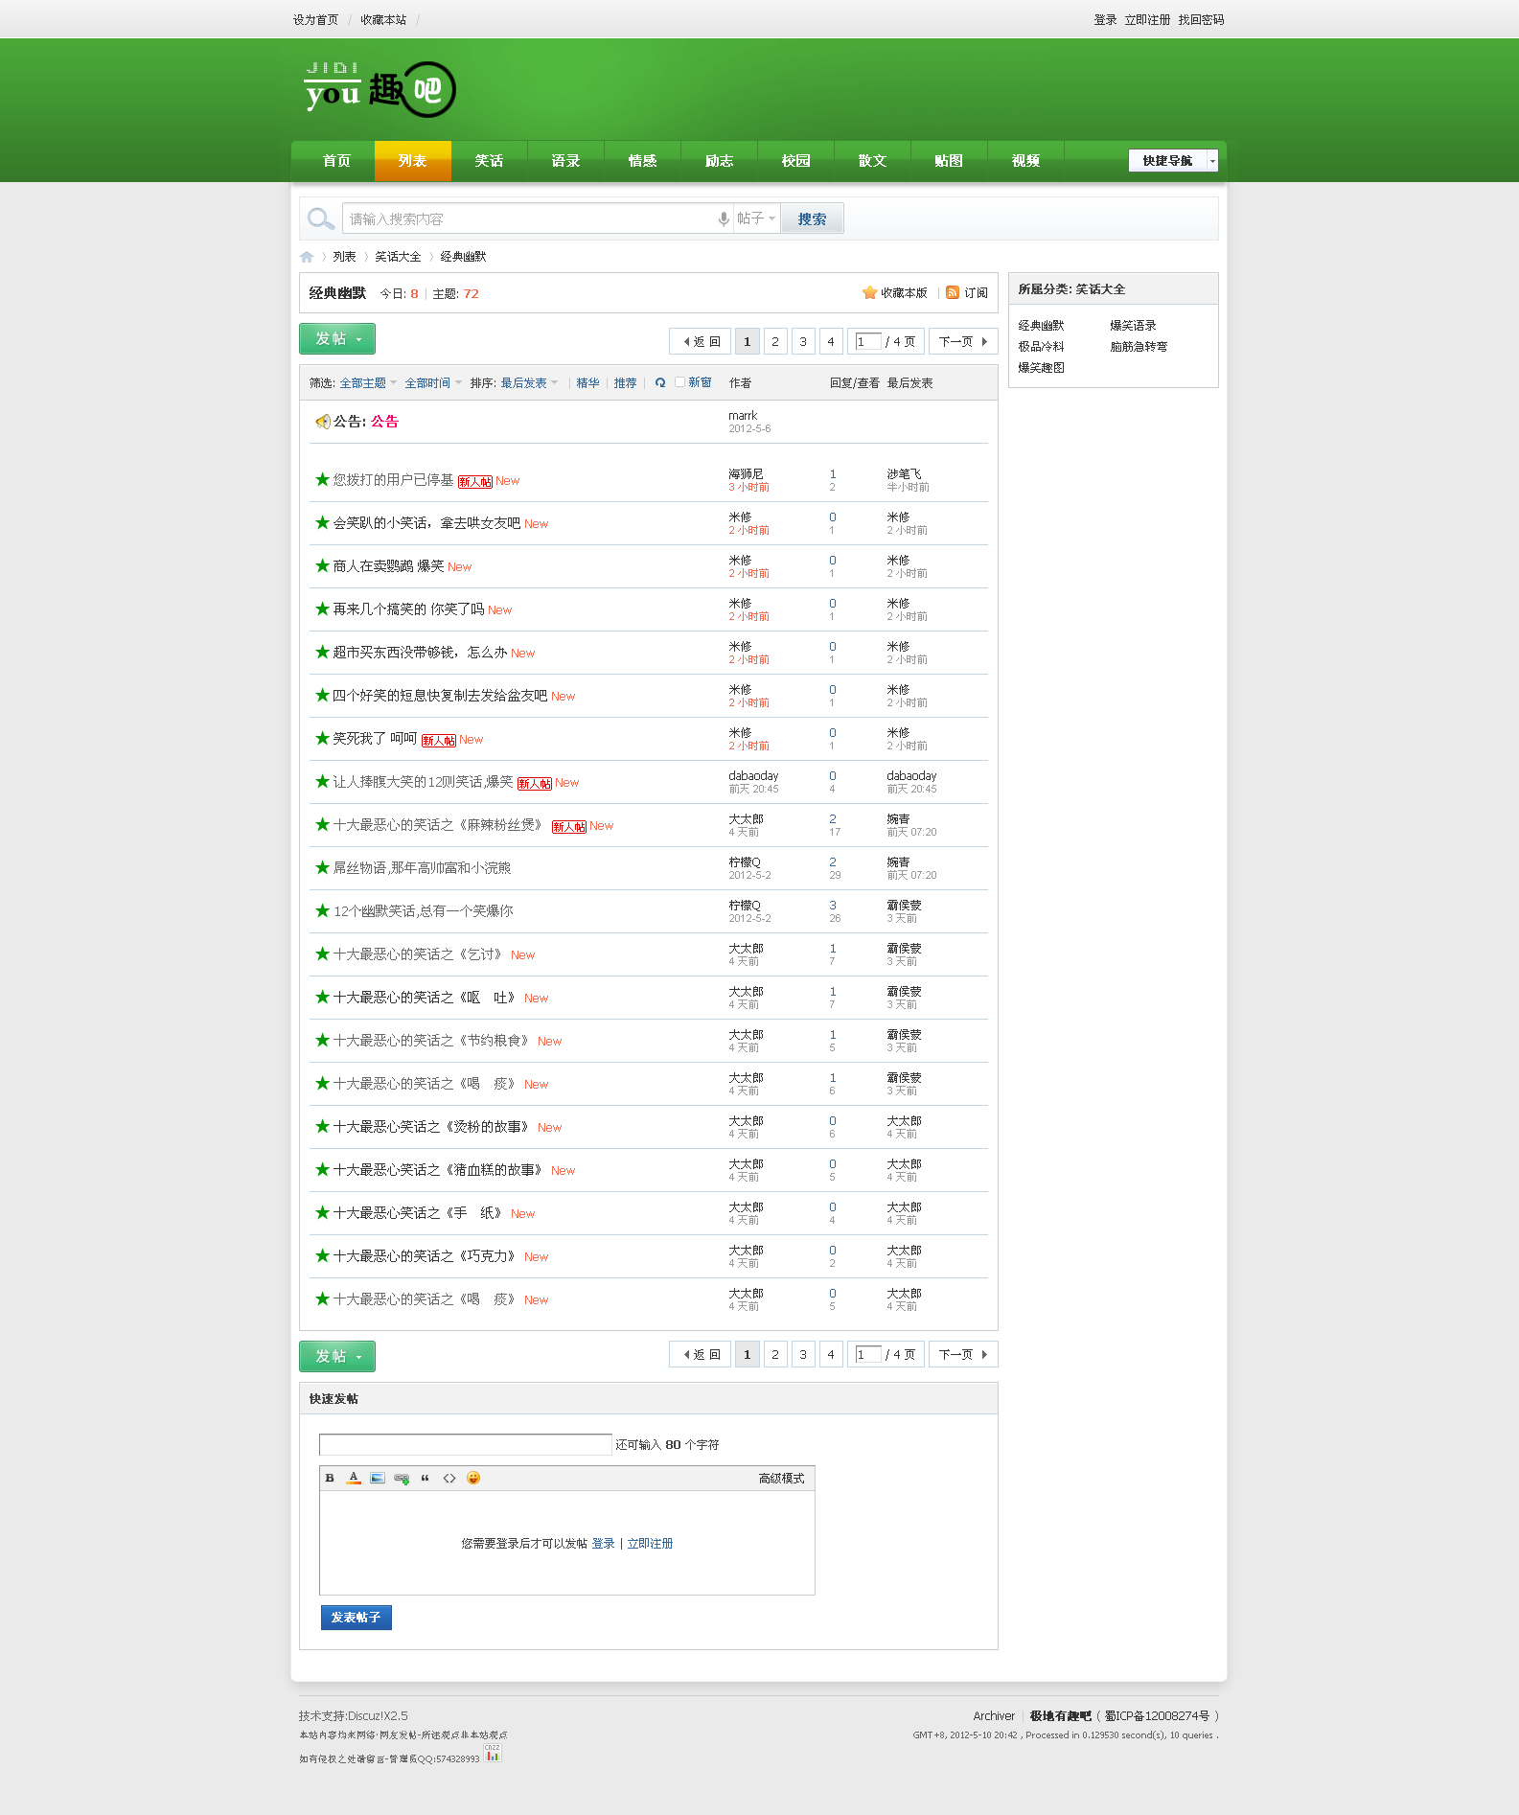Click the quote icon in editor toolbar
The width and height of the screenshot is (1519, 1815).
tap(426, 1478)
